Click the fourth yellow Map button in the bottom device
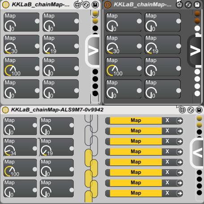This screenshot has width=204, height=204. point(136,151)
